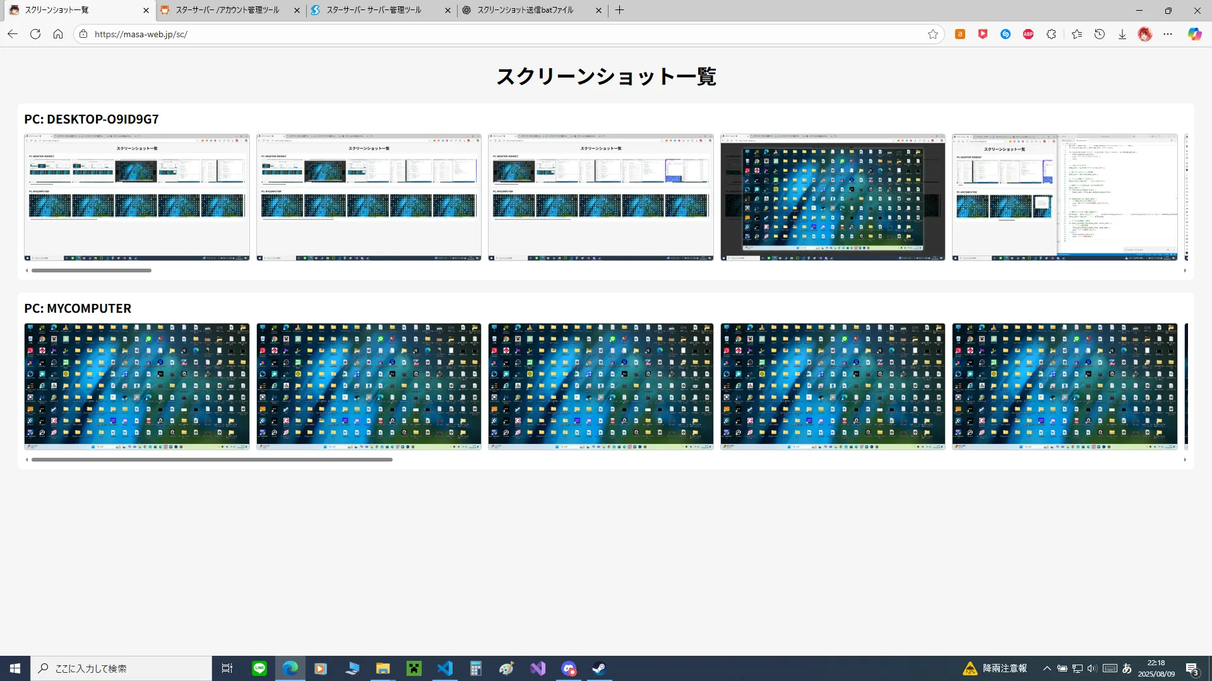Screen dimensions: 1212x681
Task: Click the address bar URL field
Action: tap(442, 34)
